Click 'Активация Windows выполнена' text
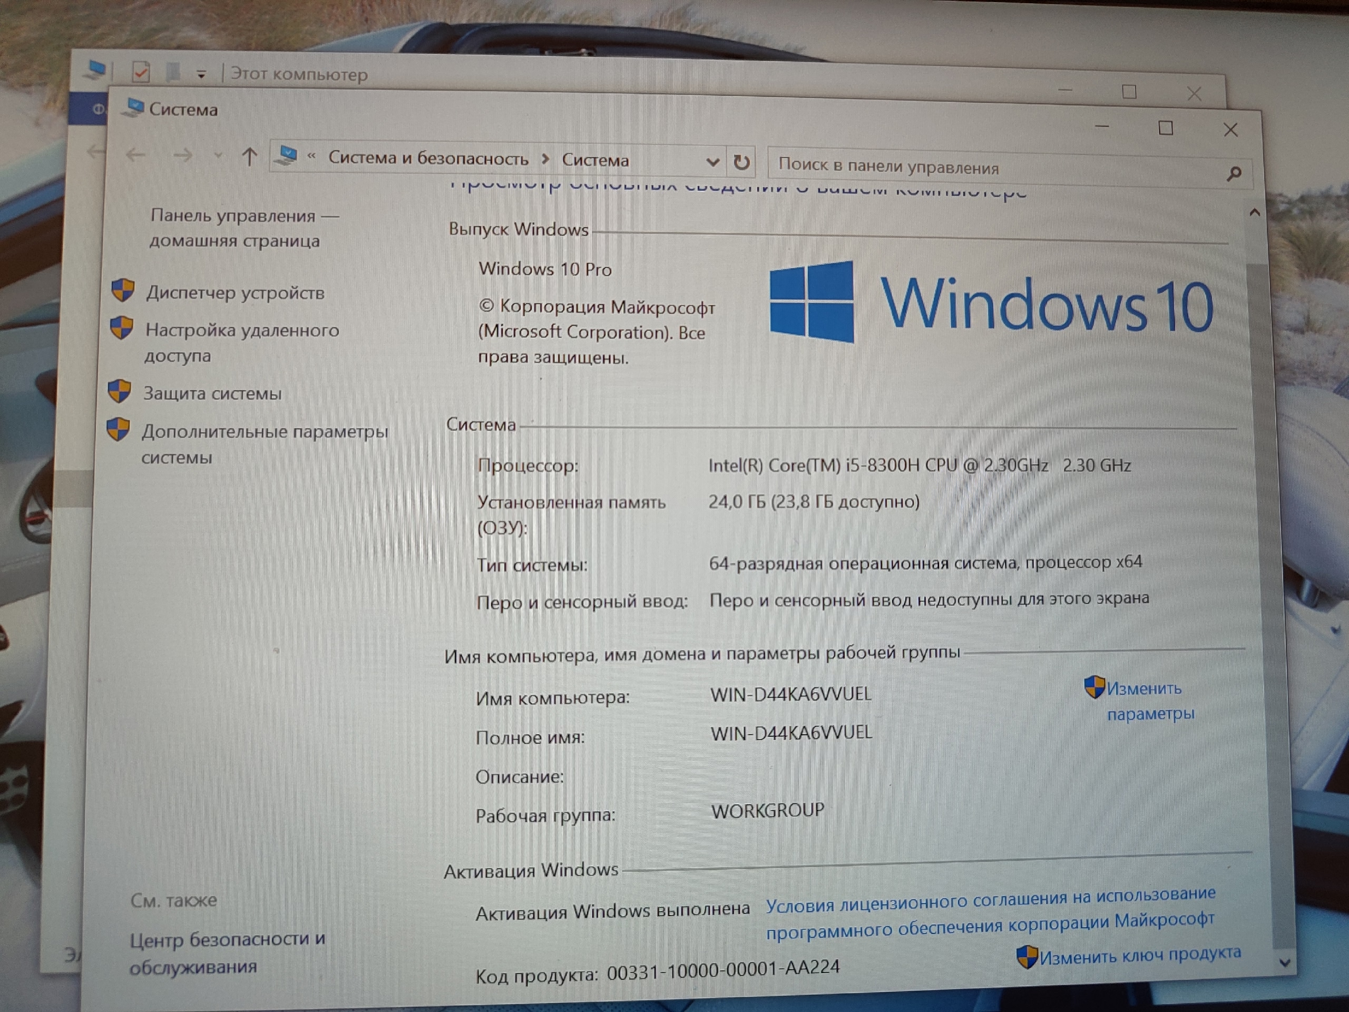 coord(612,911)
